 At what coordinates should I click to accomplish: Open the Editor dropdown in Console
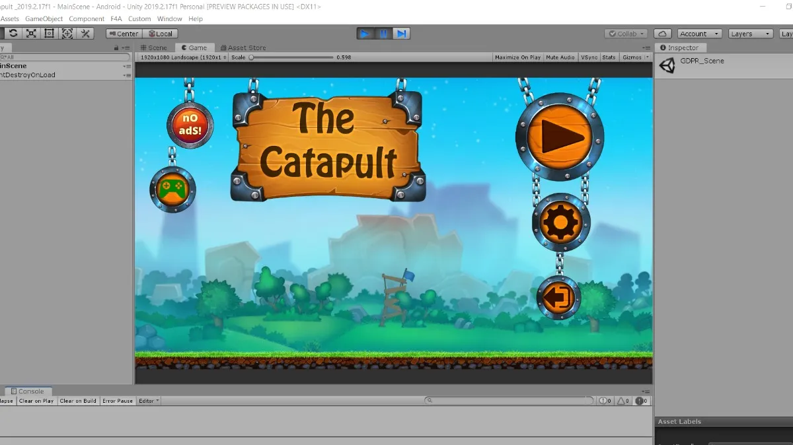(x=149, y=401)
